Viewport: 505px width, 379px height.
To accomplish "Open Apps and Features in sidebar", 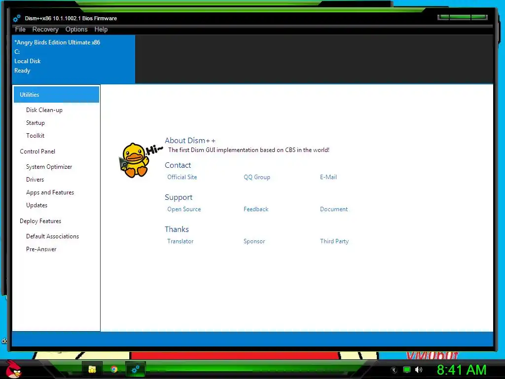I will point(50,192).
